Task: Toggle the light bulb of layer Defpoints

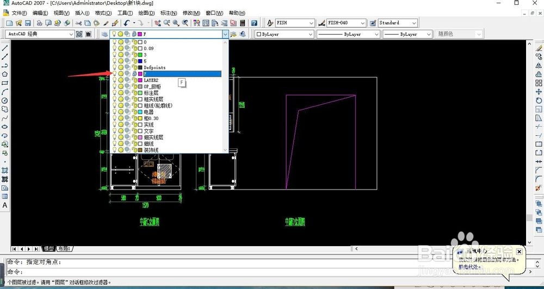Action: pyautogui.click(x=114, y=67)
